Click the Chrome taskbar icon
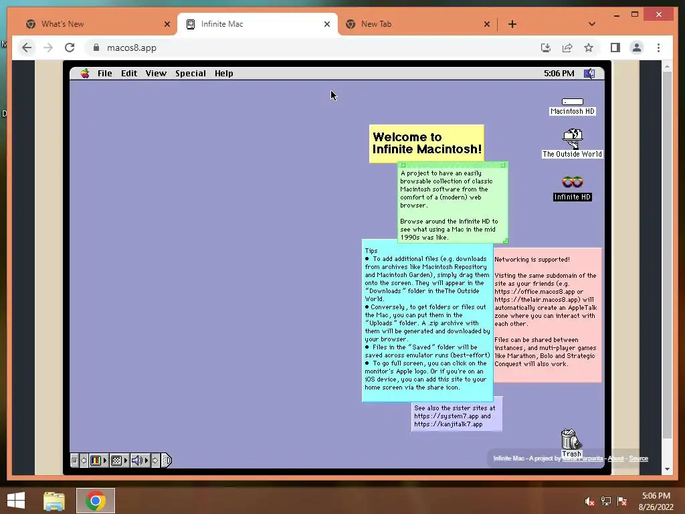Image resolution: width=685 pixels, height=514 pixels. click(x=96, y=501)
